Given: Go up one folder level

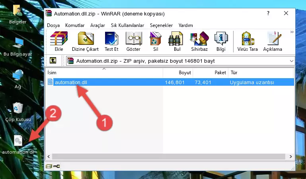Looking at the screenshot, I should click(53, 60).
